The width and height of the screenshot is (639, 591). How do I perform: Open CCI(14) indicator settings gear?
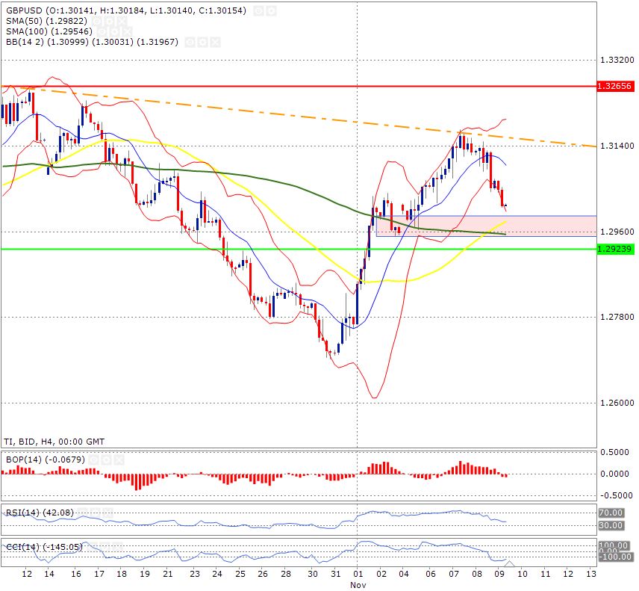[x=105, y=547]
